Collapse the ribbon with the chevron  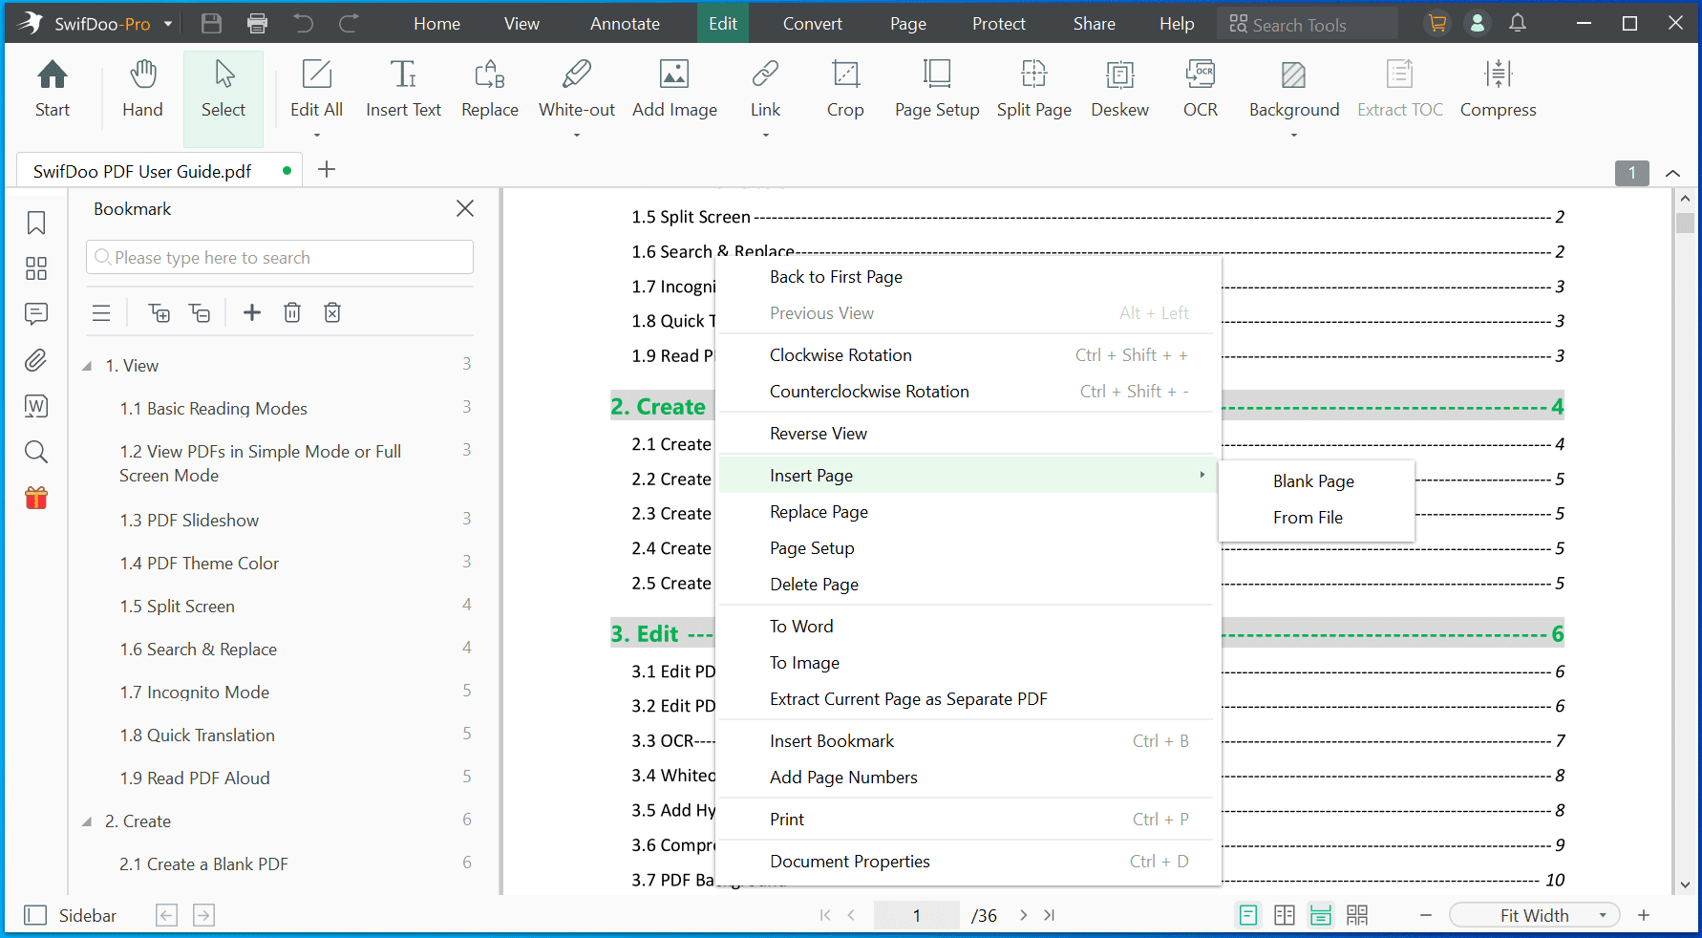click(1673, 173)
